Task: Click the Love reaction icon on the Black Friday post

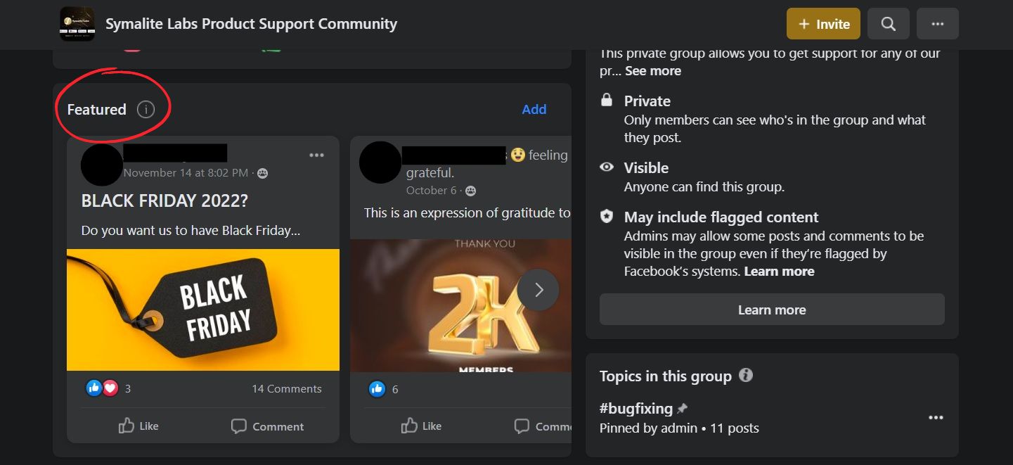Action: pyautogui.click(x=107, y=388)
